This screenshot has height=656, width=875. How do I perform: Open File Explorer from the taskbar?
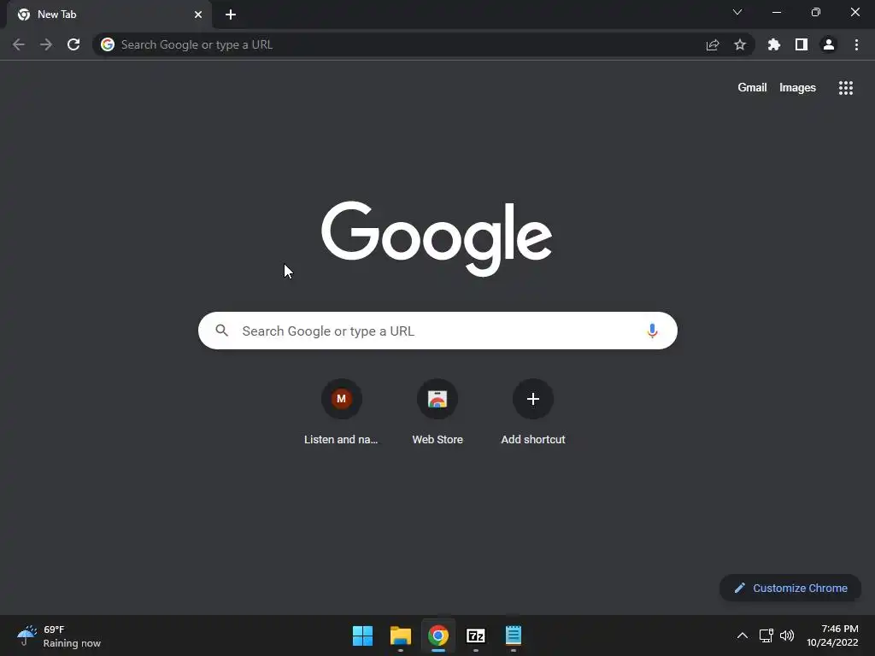point(400,635)
